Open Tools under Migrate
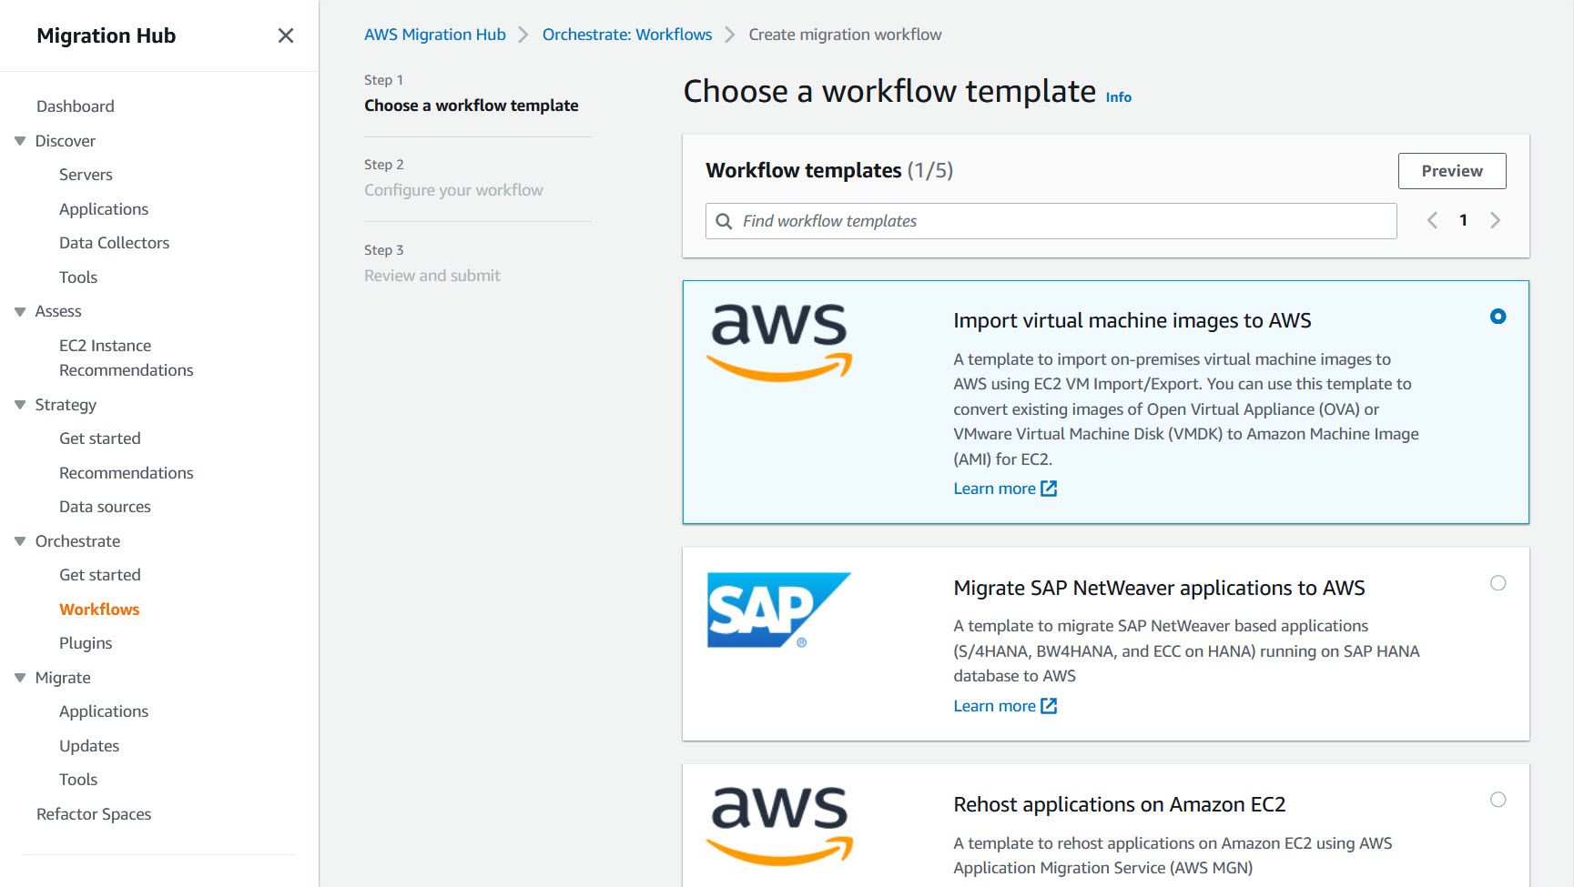The height and width of the screenshot is (887, 1574). pyautogui.click(x=78, y=780)
